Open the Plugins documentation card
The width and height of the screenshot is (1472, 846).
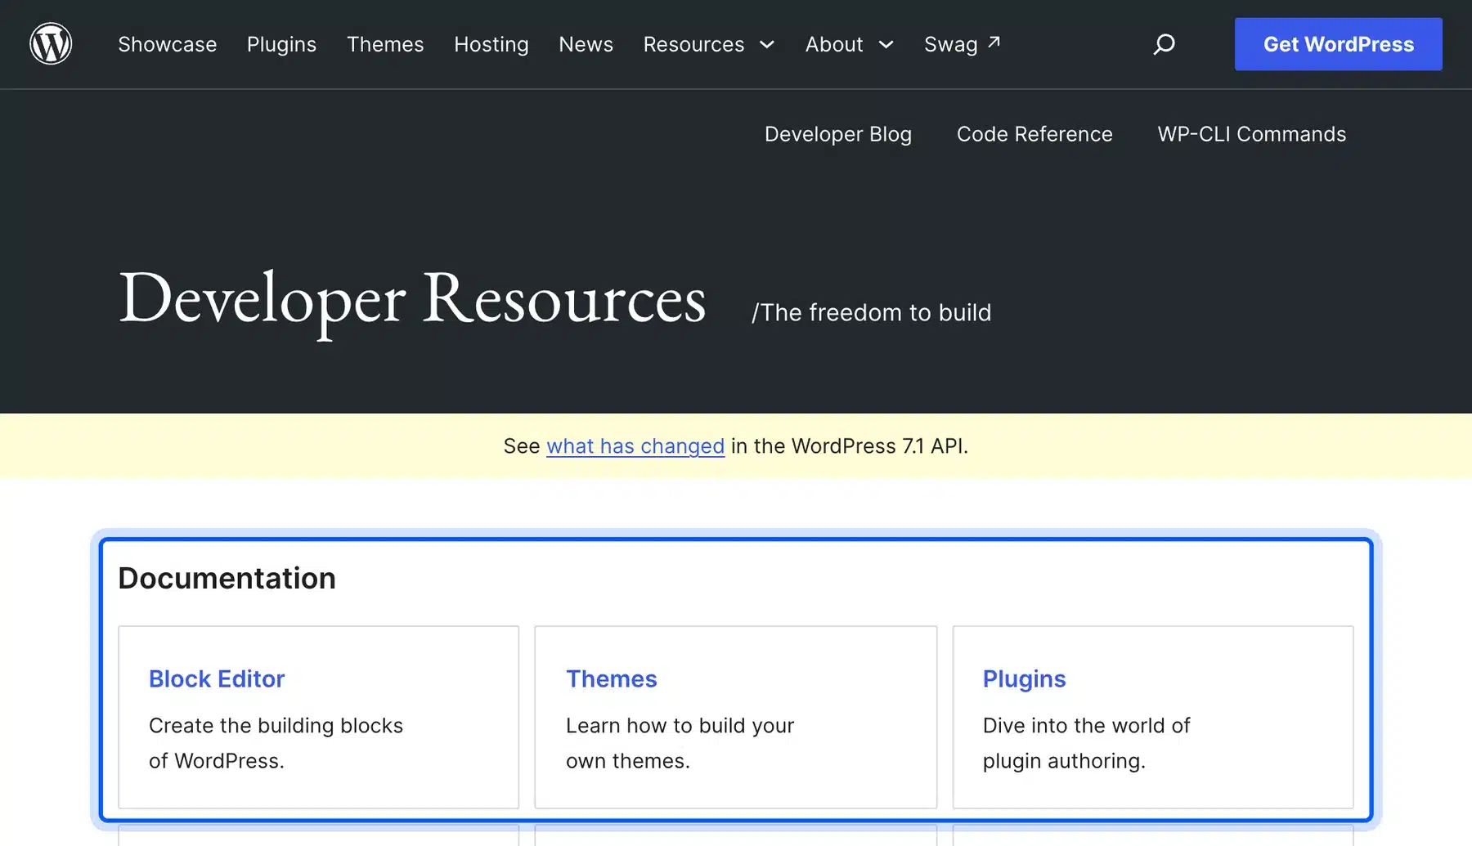1153,717
